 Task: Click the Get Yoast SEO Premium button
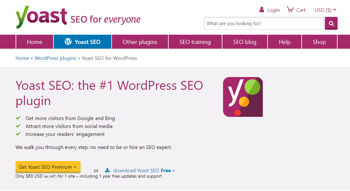tap(48, 167)
